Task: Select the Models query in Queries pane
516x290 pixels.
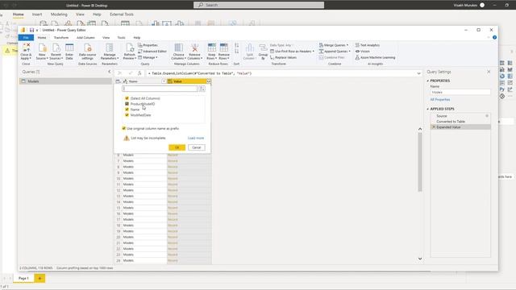Action: pyautogui.click(x=65, y=81)
